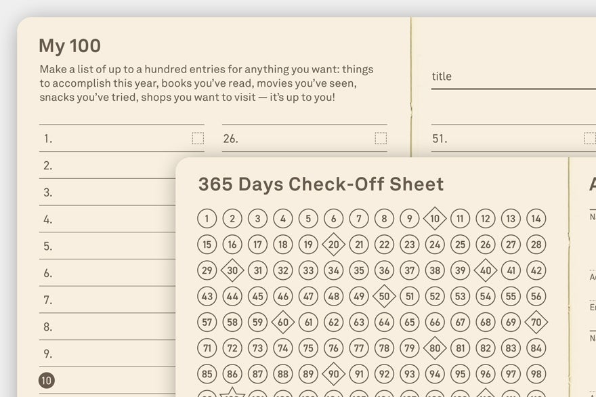Check off circle for day 45
The width and height of the screenshot is (596, 397).
pyautogui.click(x=258, y=296)
